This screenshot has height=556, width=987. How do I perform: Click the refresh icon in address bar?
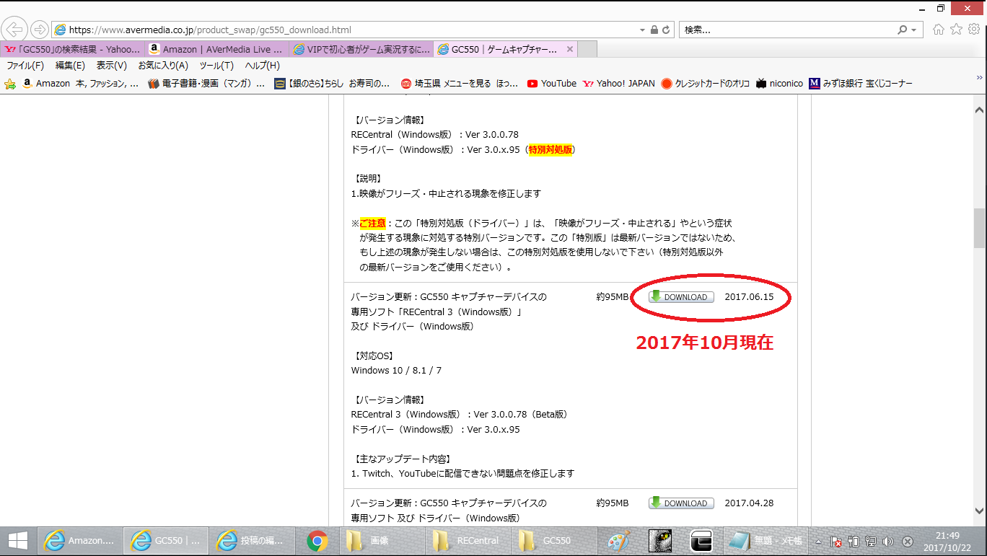pos(667,30)
